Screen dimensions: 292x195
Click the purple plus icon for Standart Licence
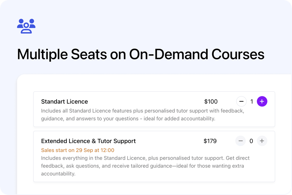click(262, 101)
